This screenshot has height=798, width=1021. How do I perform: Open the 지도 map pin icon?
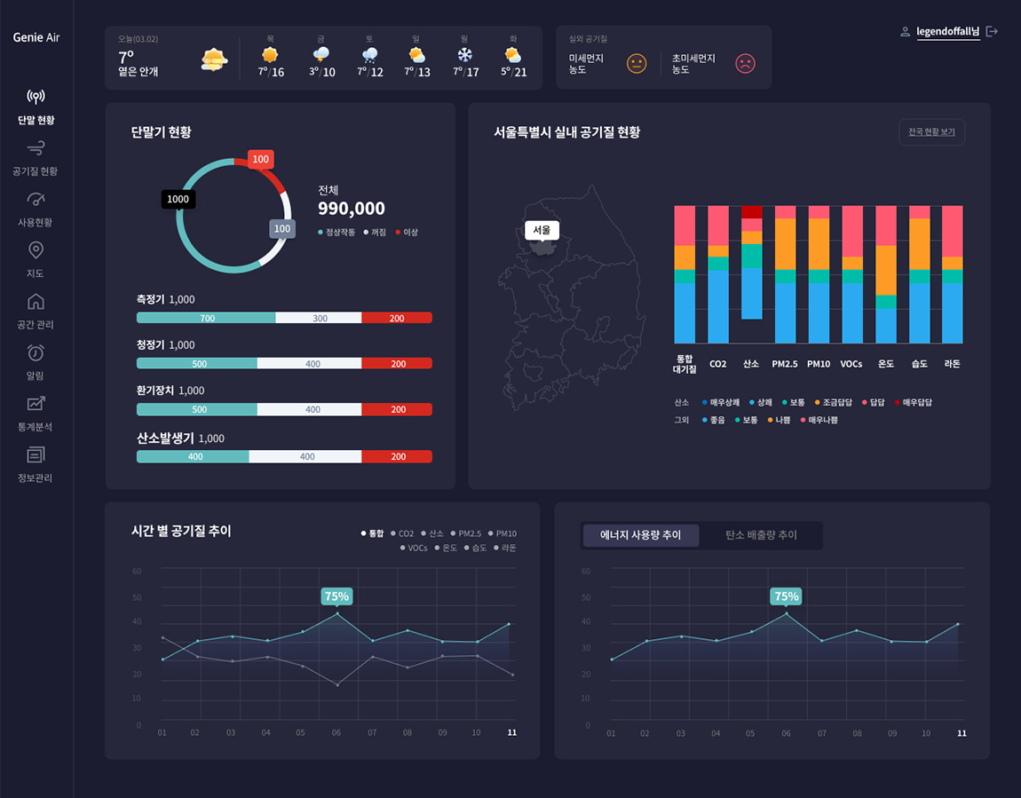point(36,250)
